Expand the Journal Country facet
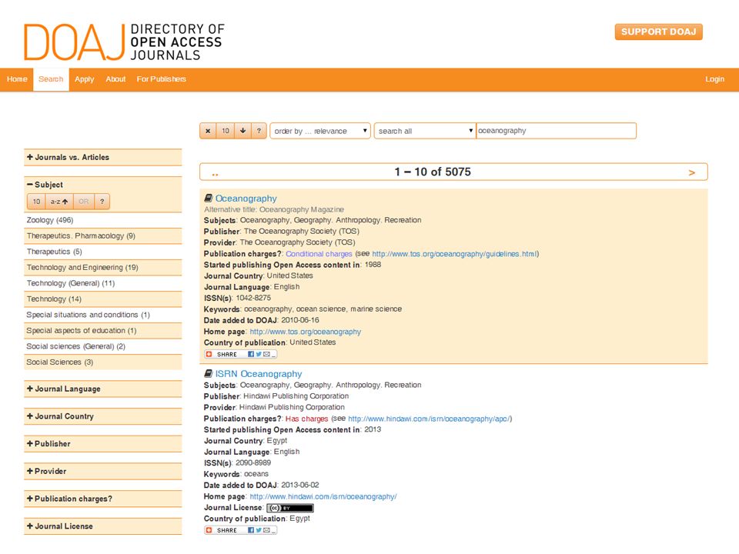Screen dimensions: 739x554 pyautogui.click(x=102, y=416)
